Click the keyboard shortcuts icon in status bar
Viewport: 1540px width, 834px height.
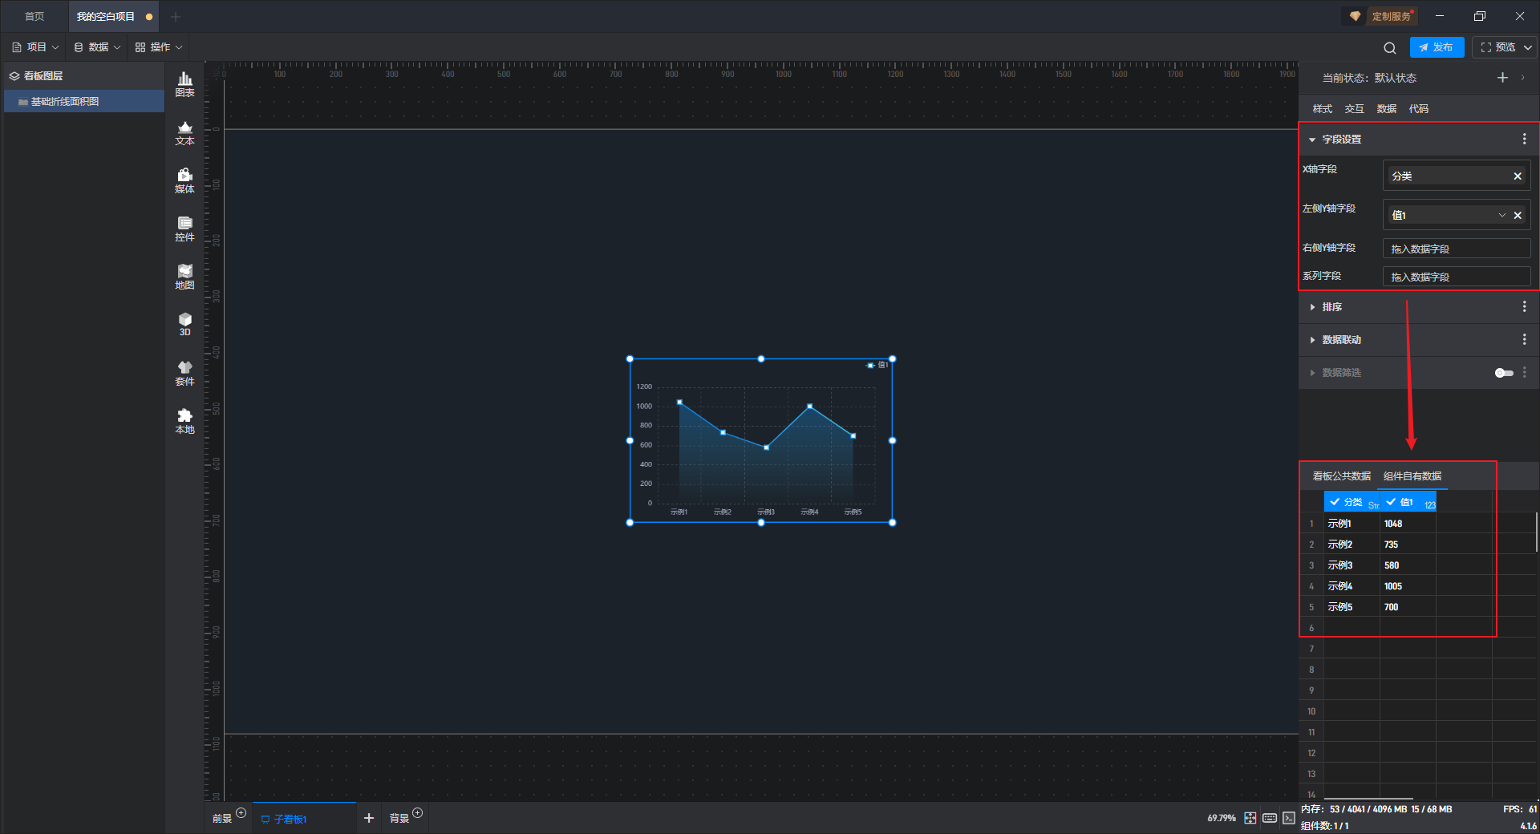click(x=1270, y=818)
